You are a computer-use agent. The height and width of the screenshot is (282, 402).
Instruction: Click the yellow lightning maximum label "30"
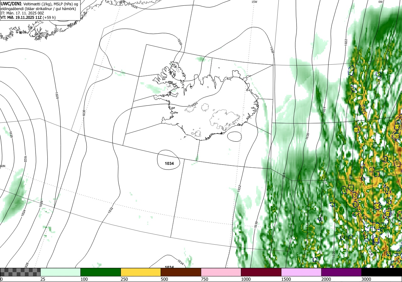397,136
